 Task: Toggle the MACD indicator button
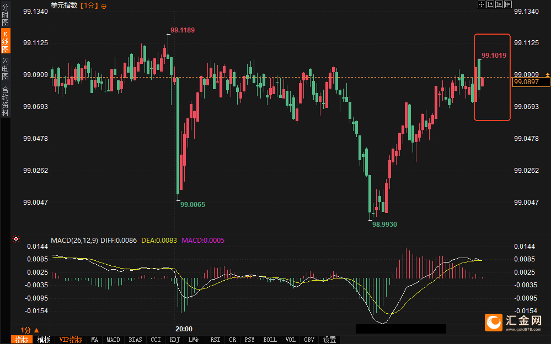click(x=113, y=340)
